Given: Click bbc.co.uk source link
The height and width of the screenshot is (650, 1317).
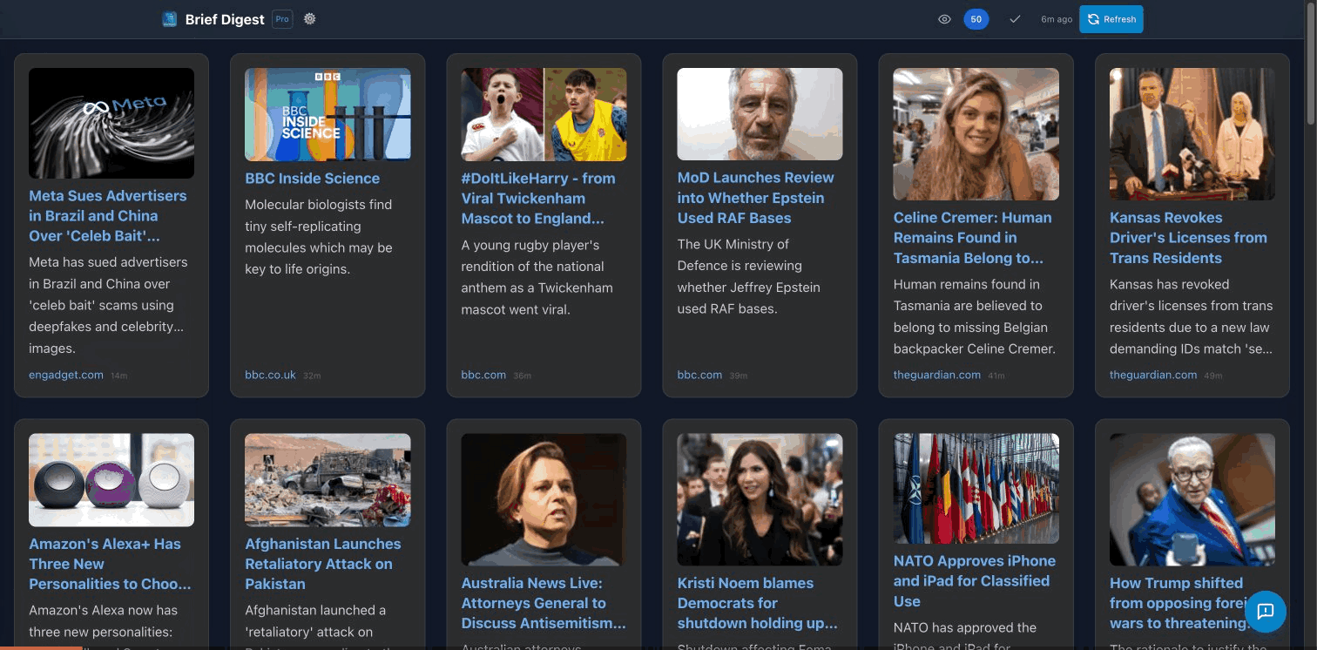Looking at the screenshot, I should [x=270, y=375].
